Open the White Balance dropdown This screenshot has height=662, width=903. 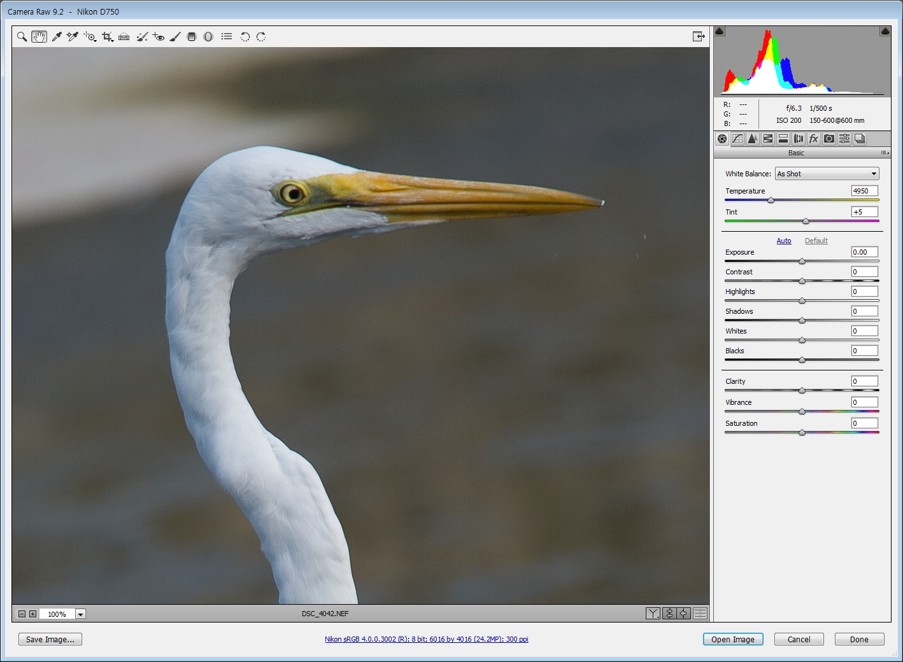[827, 174]
